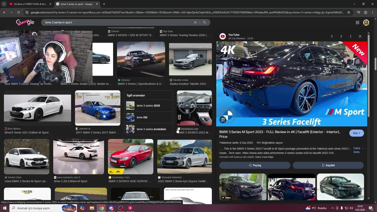Open the Chrome three-dot menu
377x212 pixels.
coord(373,12)
